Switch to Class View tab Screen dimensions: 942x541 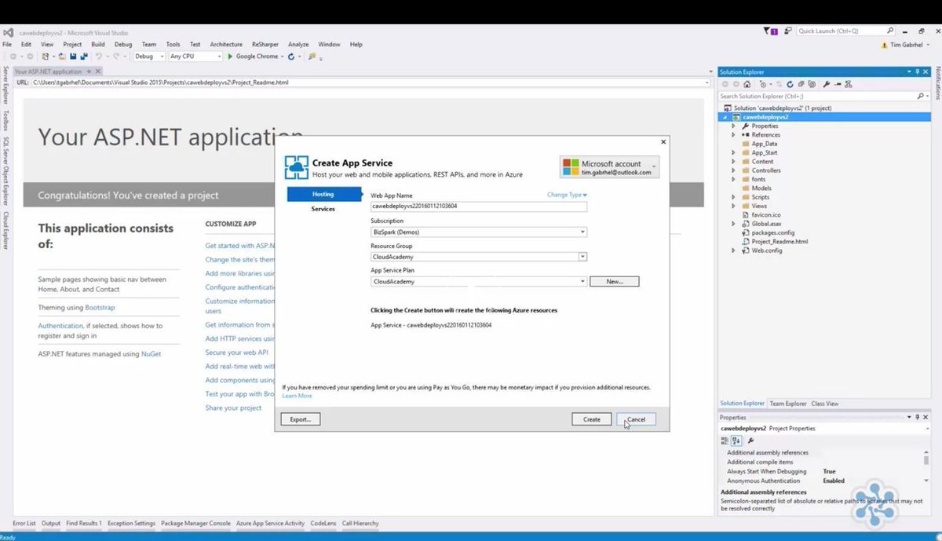click(x=824, y=404)
